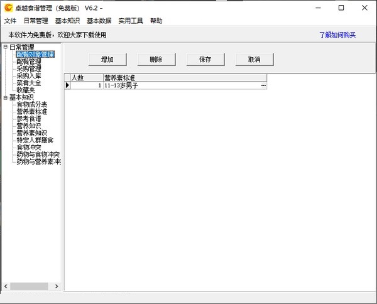
Task: Open the 实用工具 menu
Action: click(131, 21)
